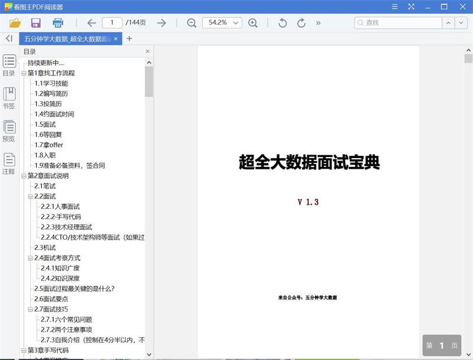Open outline entry 2.1笔试
This screenshot has height=360, width=473.
(45, 186)
